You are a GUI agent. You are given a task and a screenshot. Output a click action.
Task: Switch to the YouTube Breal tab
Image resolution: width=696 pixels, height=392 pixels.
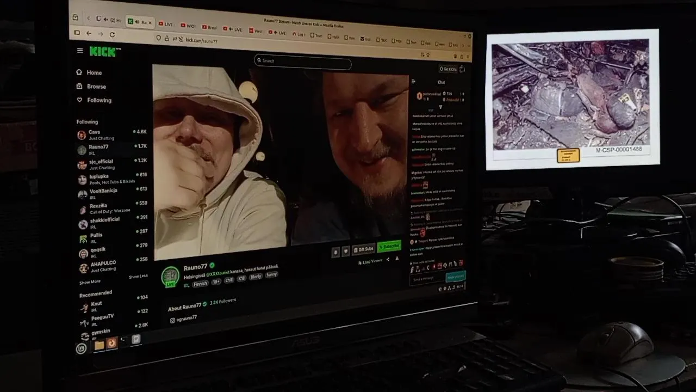(x=210, y=27)
